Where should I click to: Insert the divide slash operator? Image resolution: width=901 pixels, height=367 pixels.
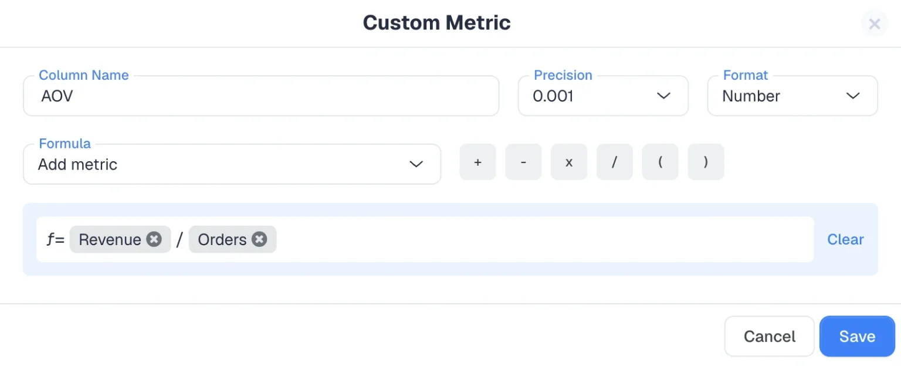(x=615, y=162)
